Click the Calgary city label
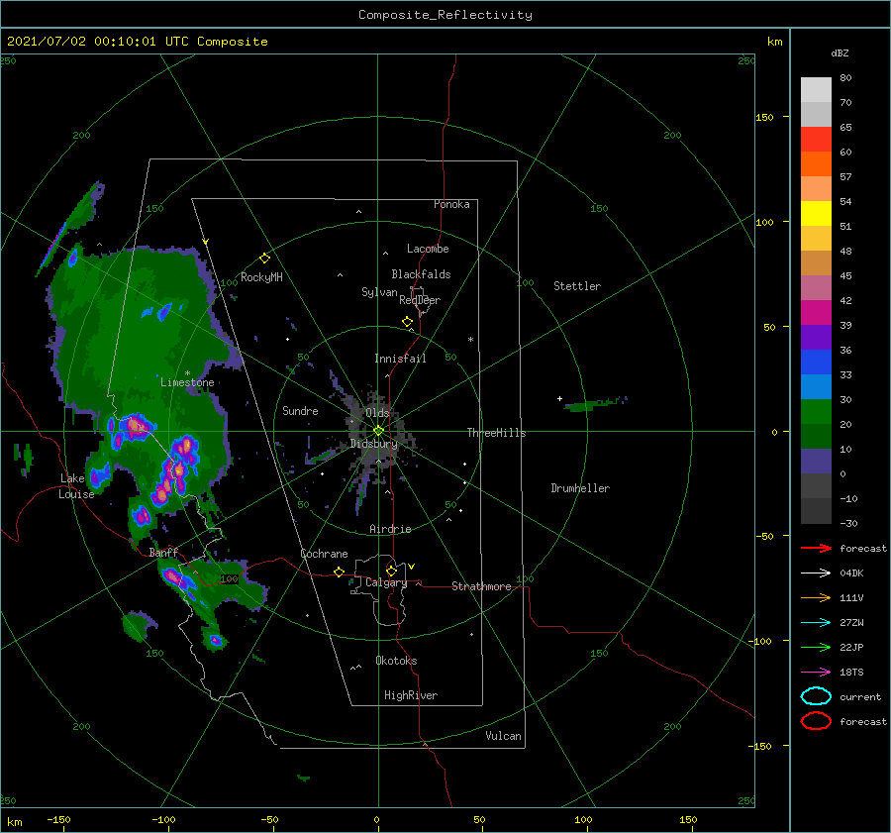The image size is (891, 833). (386, 582)
